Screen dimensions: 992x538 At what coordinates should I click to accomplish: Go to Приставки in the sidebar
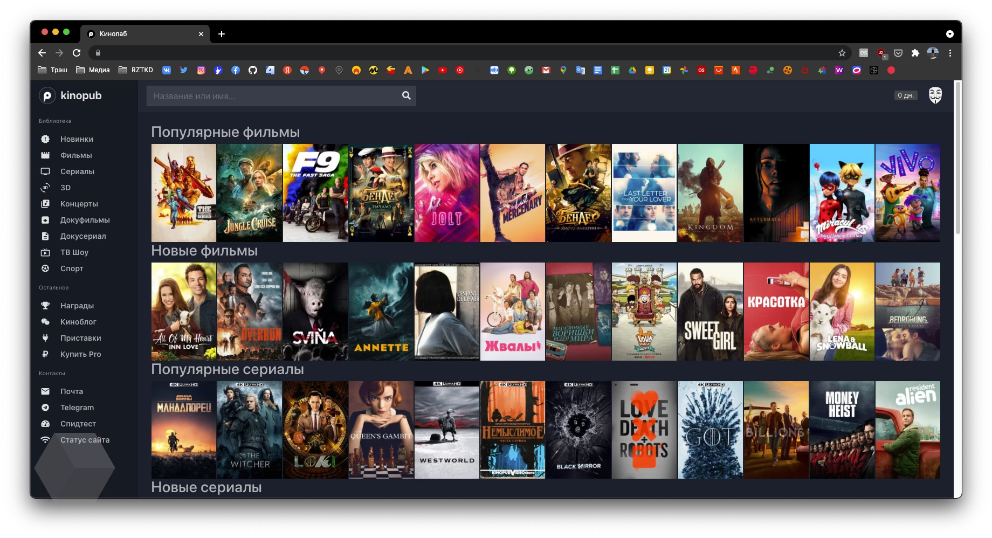[80, 338]
